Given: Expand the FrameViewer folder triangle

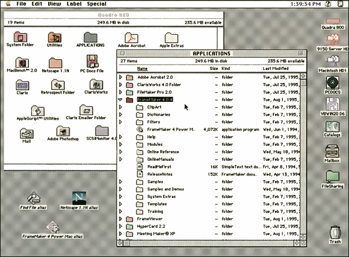Looking at the screenshot, I should [121, 219].
